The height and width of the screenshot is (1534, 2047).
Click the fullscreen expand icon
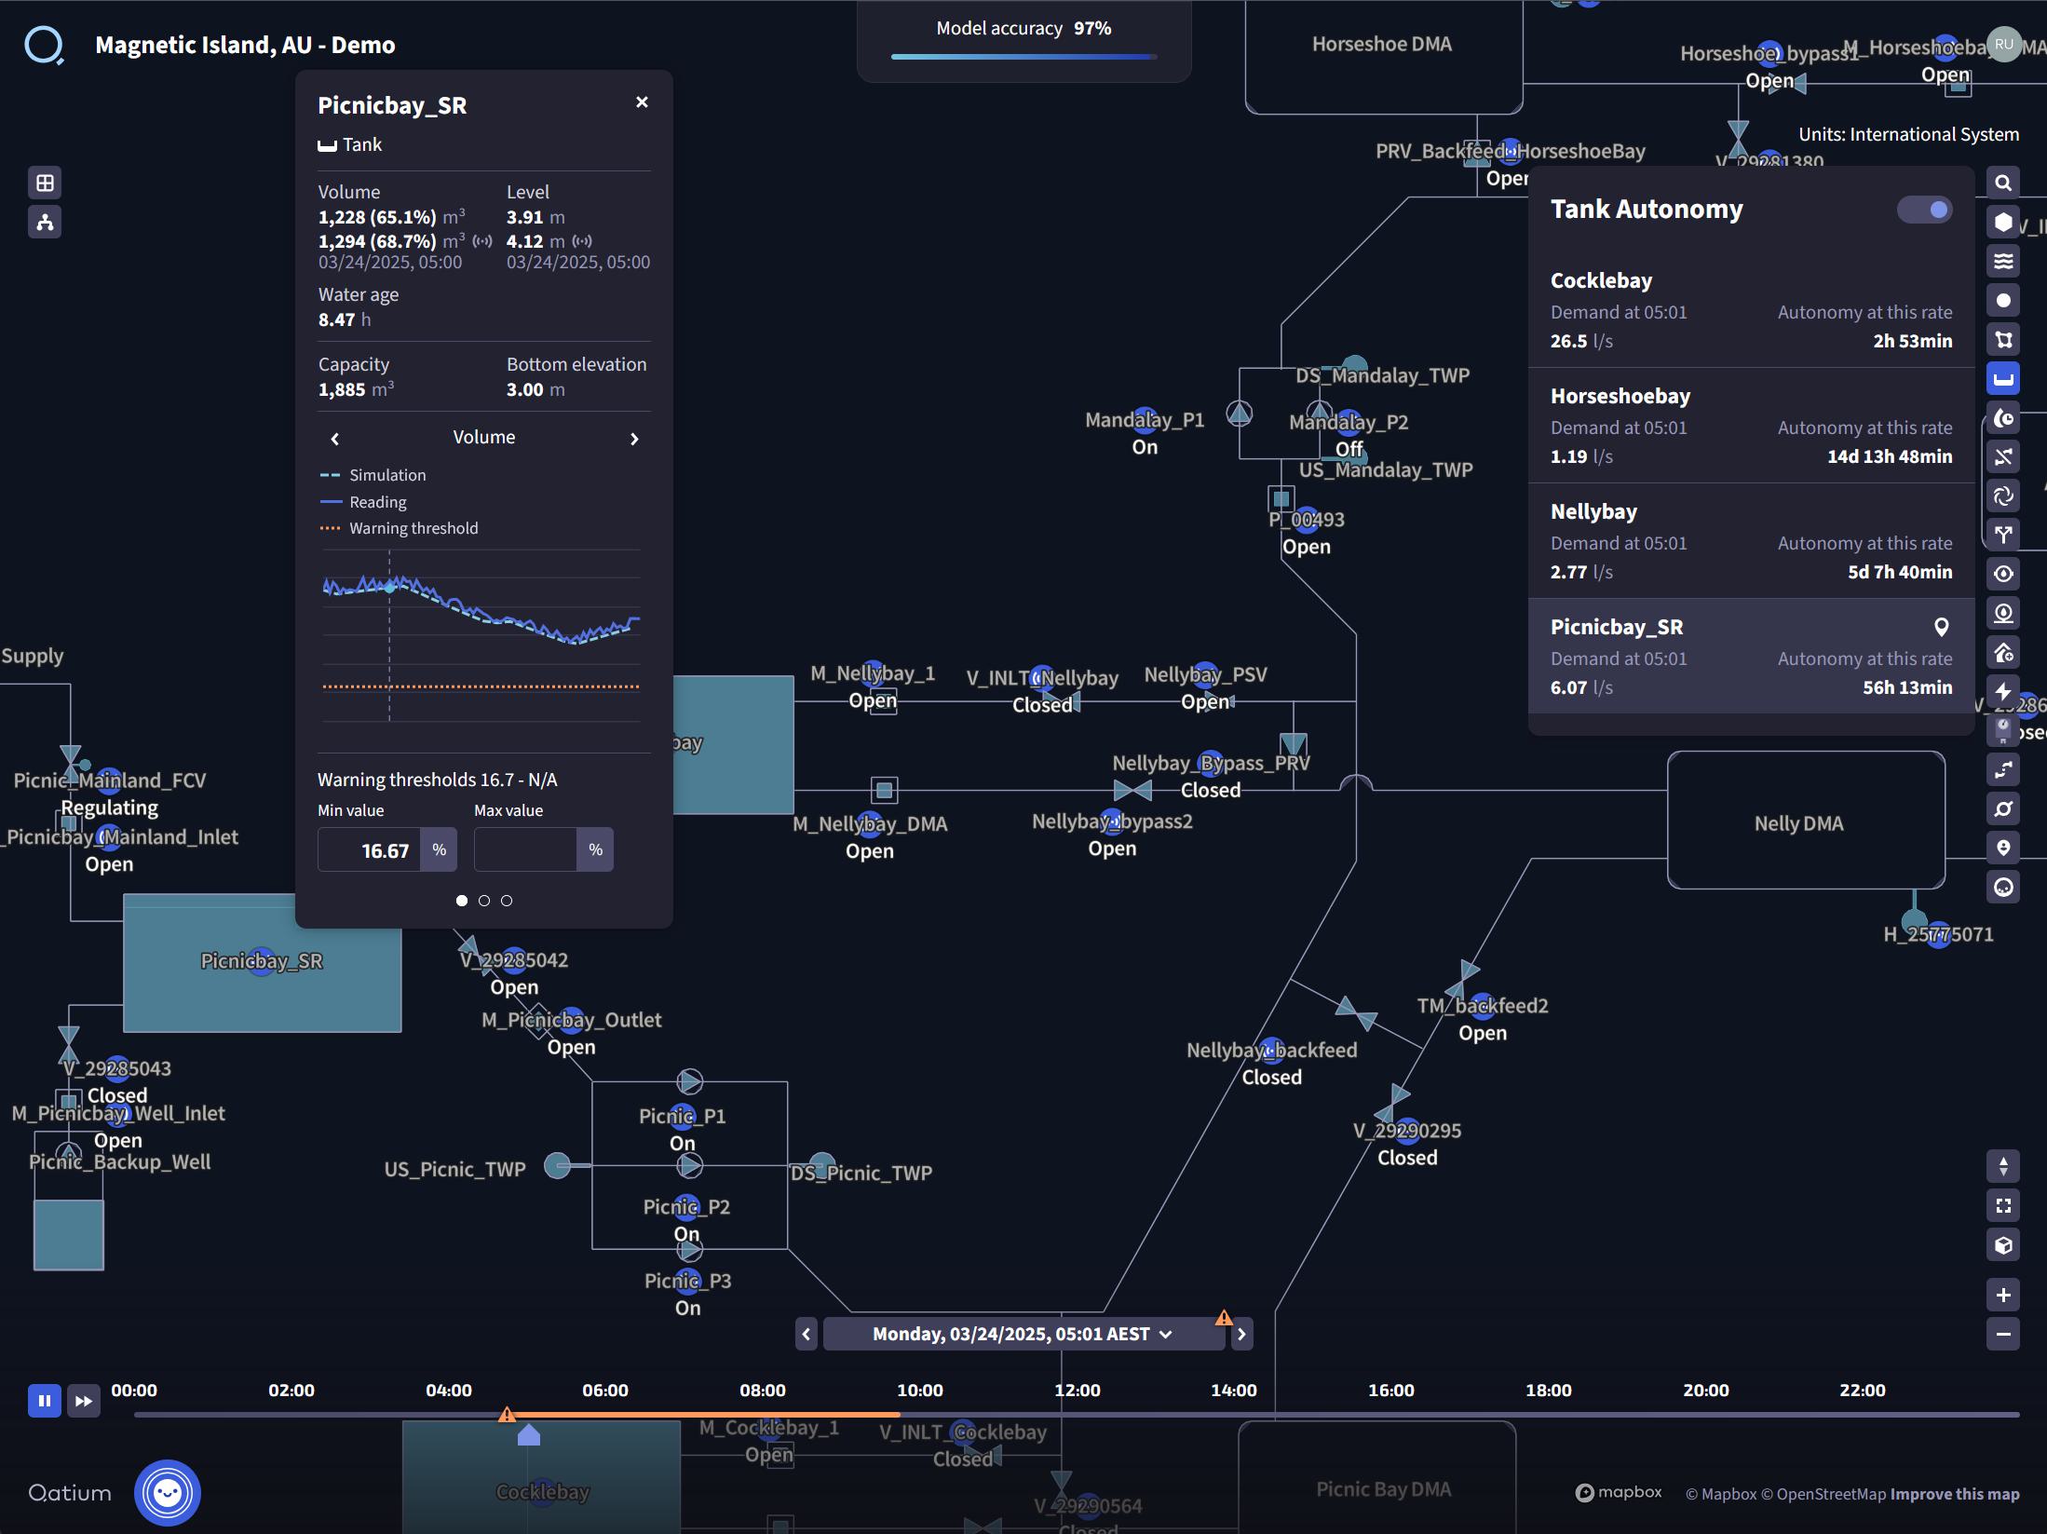(2003, 1206)
